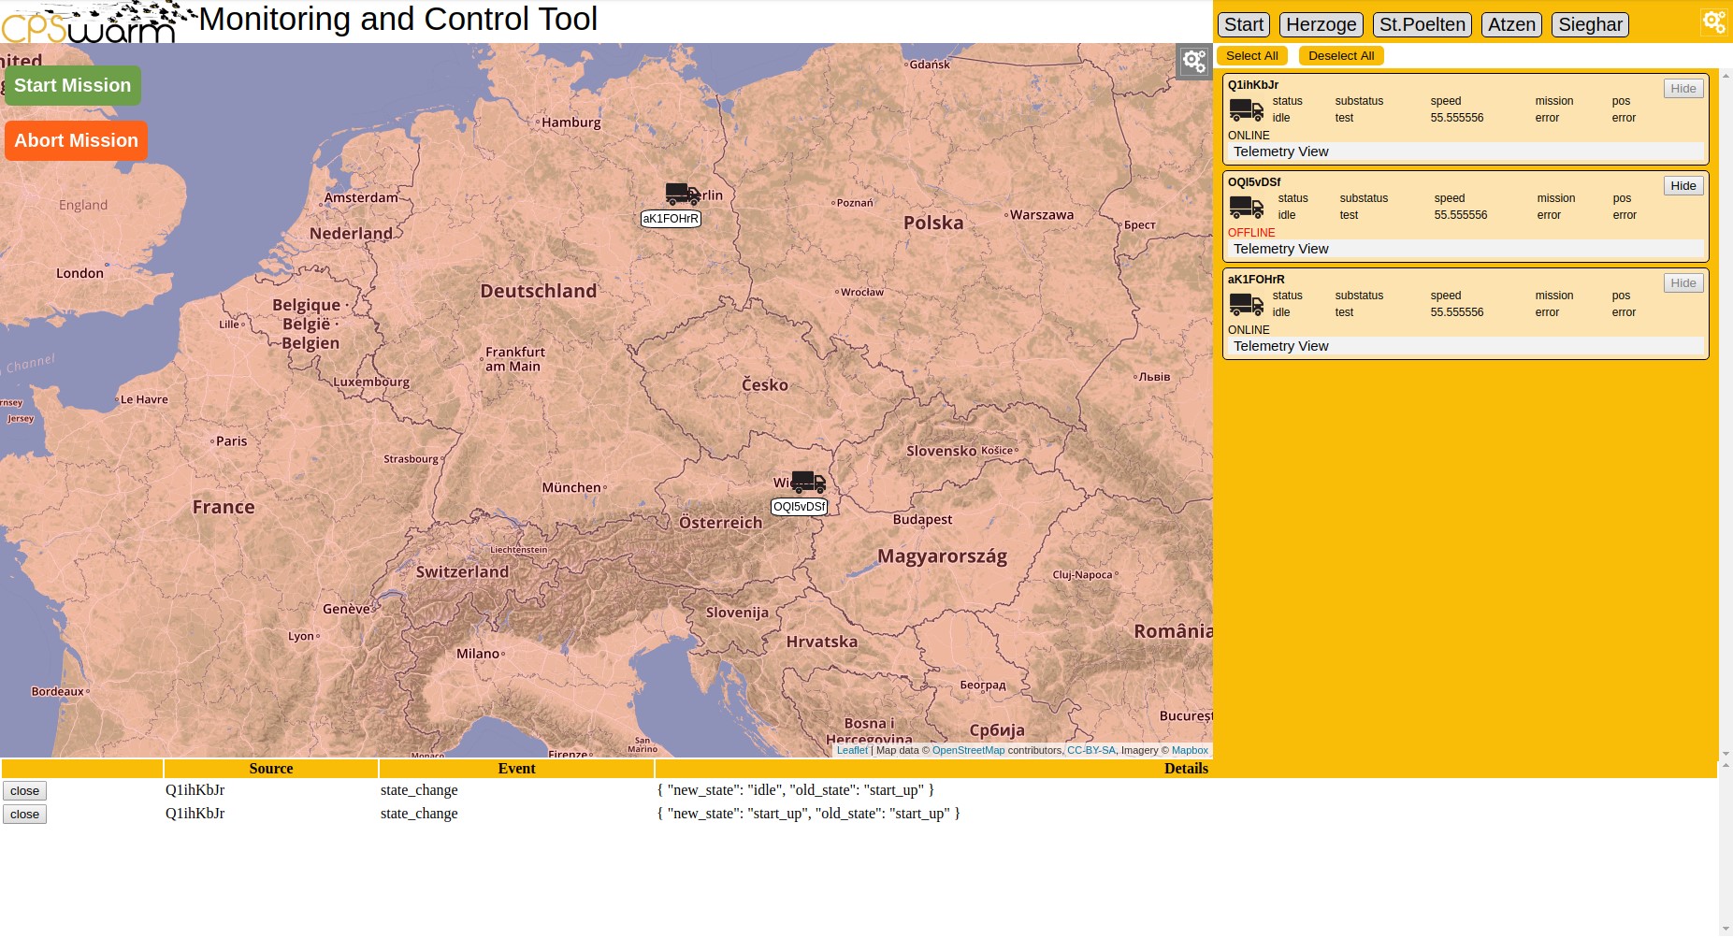Click the Event column header
The height and width of the screenshot is (938, 1733).
pos(516,769)
